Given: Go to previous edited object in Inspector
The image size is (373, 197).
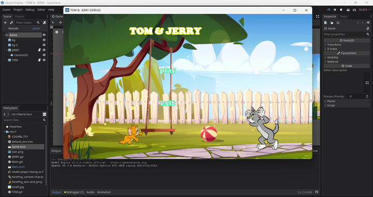Looking at the screenshot, I should click(358, 23).
